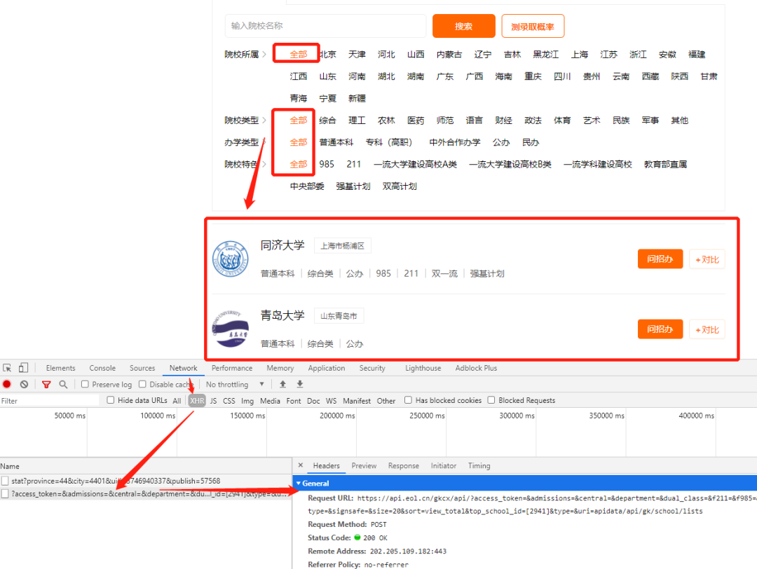Select the Headers detail tab
Image resolution: width=757 pixels, height=569 pixels.
click(x=327, y=466)
